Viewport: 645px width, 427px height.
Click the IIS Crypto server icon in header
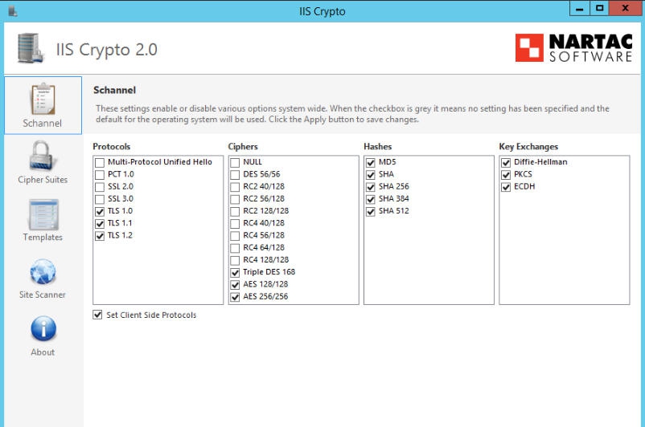pos(31,48)
